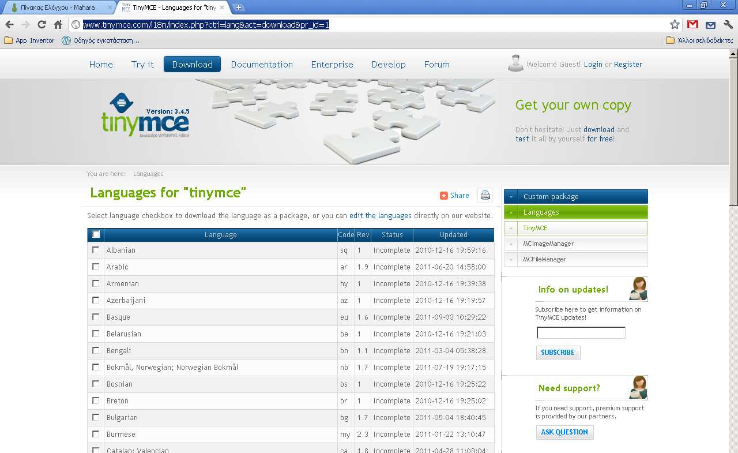Follow the edit the languages link
This screenshot has height=453, width=738.
[x=381, y=215]
